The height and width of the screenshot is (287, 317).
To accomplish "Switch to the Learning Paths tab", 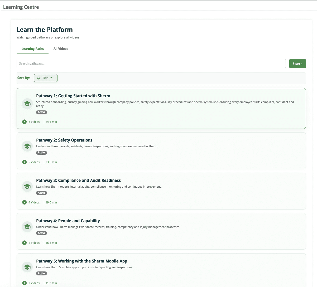I will click(x=33, y=49).
